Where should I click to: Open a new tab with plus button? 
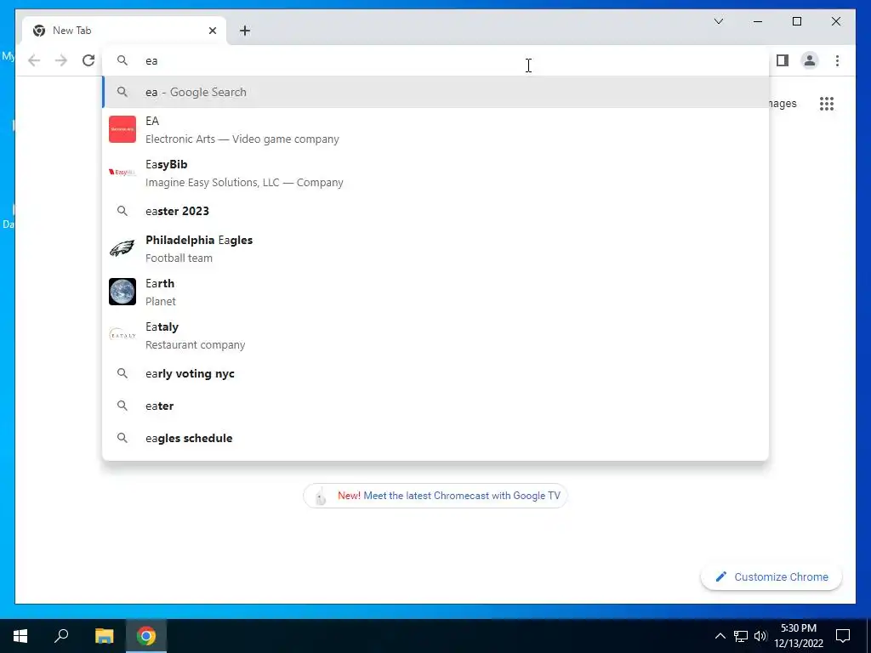click(x=245, y=31)
